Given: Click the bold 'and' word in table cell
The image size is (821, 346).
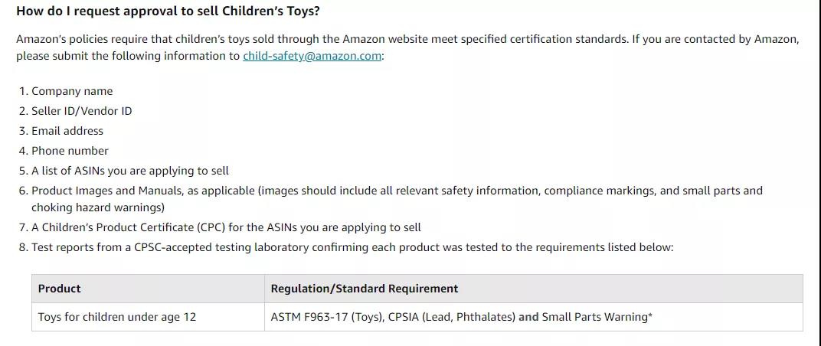Looking at the screenshot, I should point(528,317).
